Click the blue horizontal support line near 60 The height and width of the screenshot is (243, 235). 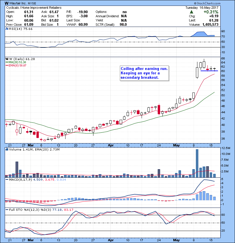pyautogui.click(x=209, y=71)
